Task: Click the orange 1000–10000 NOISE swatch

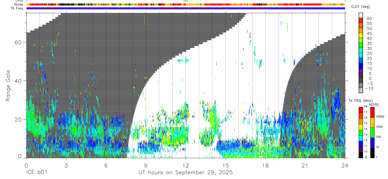Action: [x=372, y=122]
